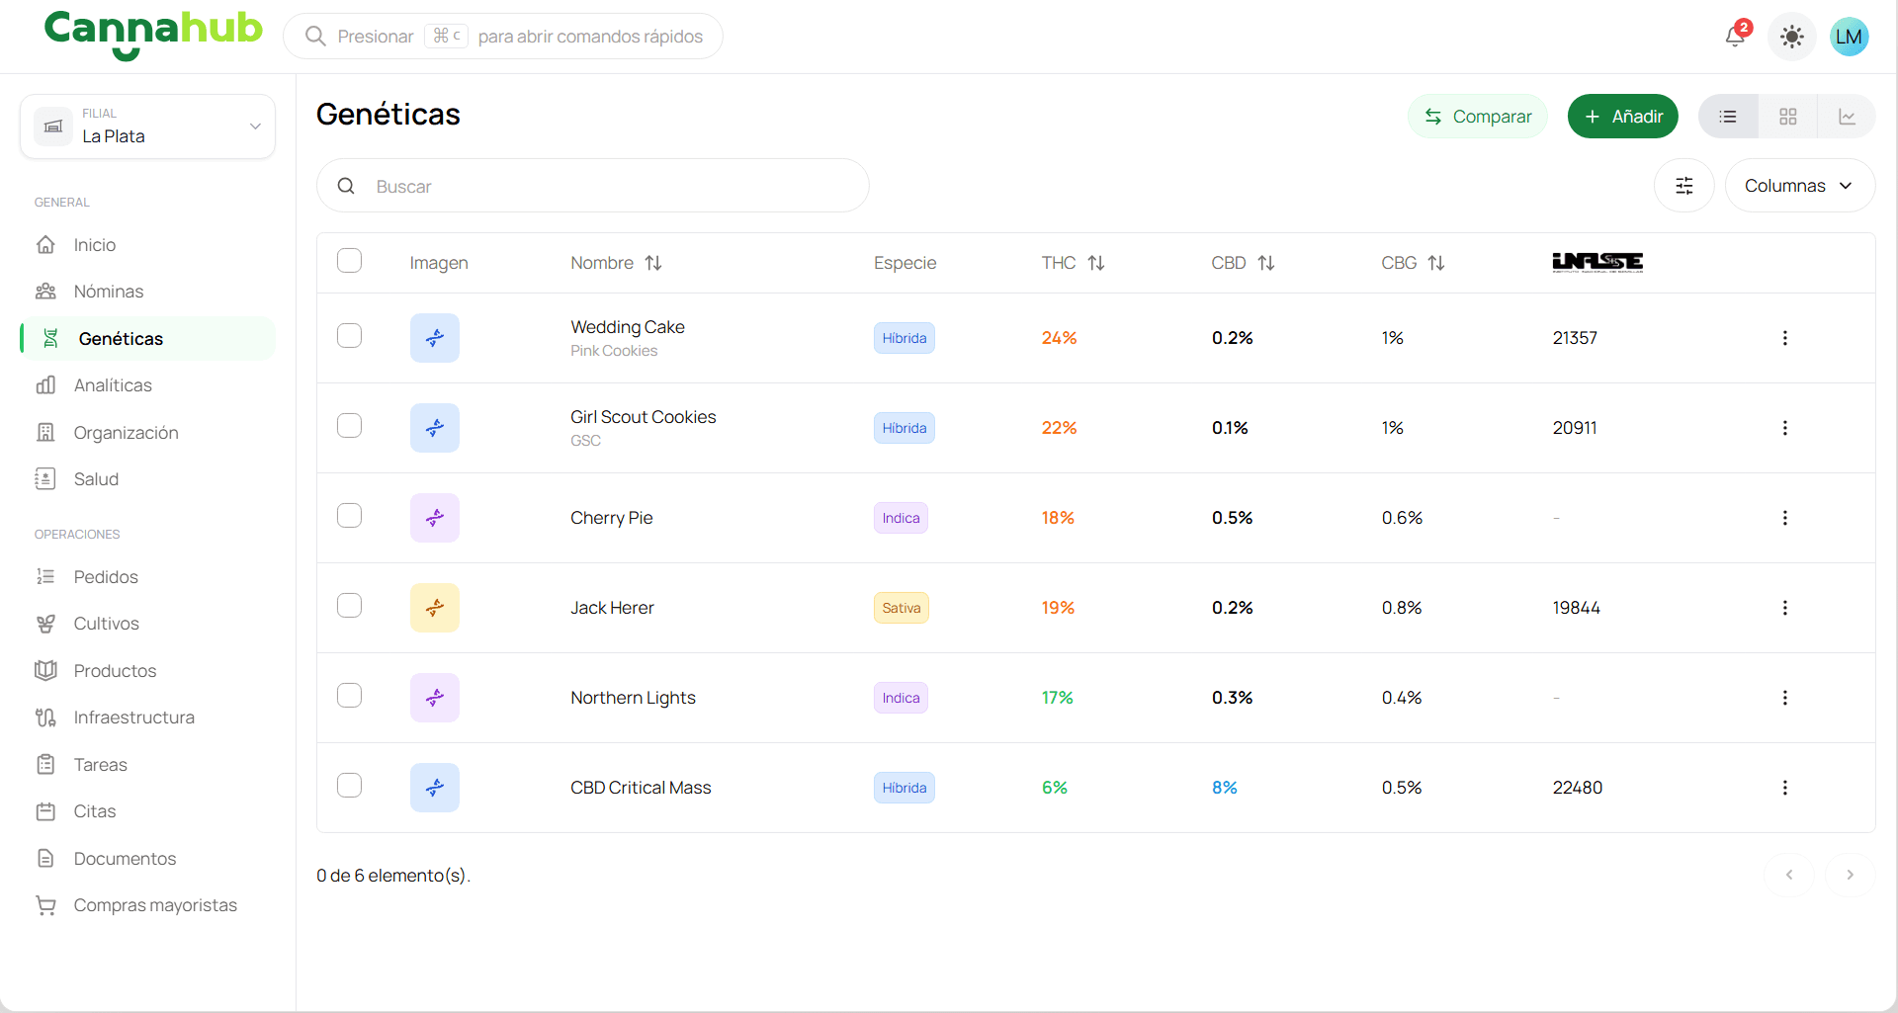The image size is (1898, 1013).
Task: Open row actions for Wedding Cake
Action: pyautogui.click(x=1785, y=338)
